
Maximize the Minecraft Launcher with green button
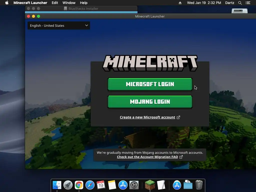click(38, 16)
